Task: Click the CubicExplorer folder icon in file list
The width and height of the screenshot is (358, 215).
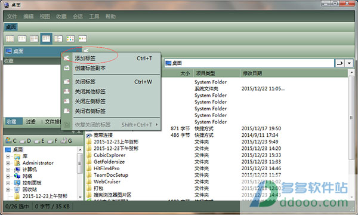Action: pos(89,155)
